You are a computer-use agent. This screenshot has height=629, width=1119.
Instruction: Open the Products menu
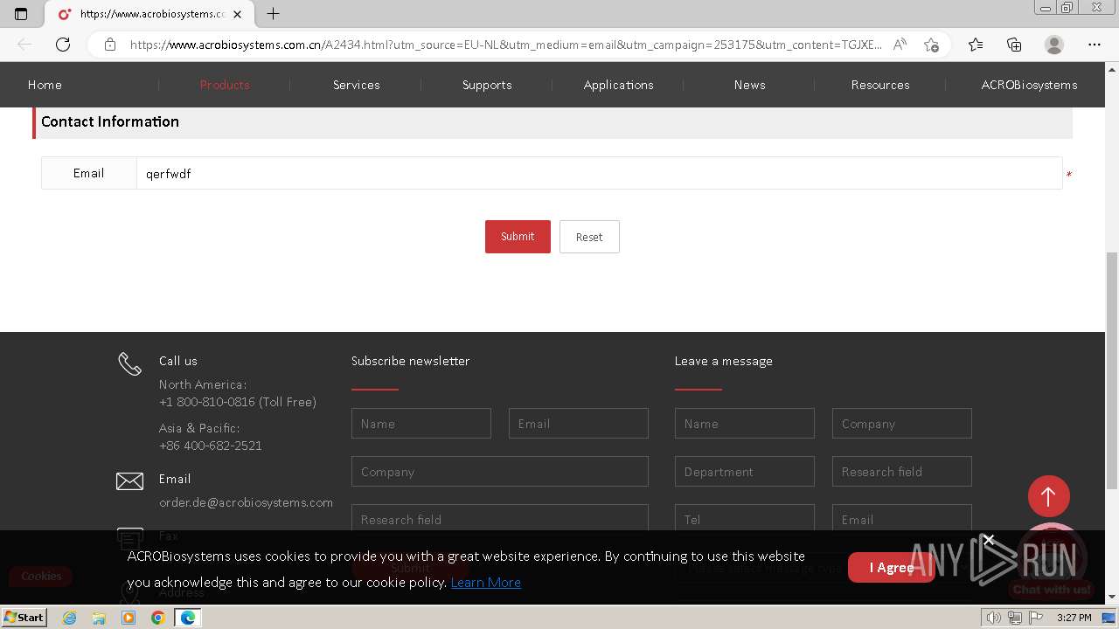point(225,85)
